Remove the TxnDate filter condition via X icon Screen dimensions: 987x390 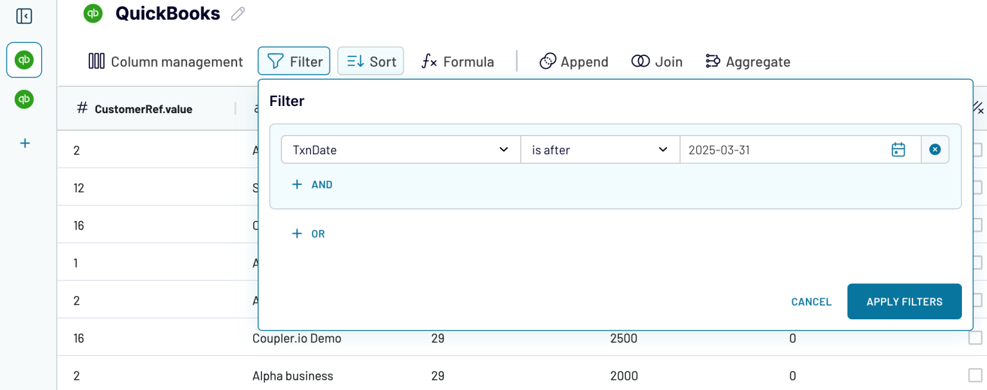tap(935, 149)
